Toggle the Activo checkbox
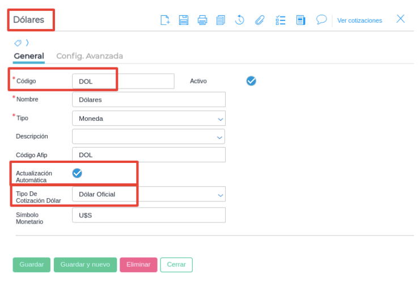 251,81
